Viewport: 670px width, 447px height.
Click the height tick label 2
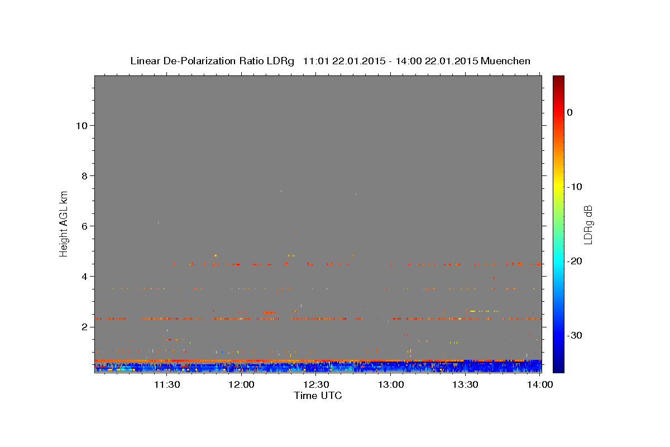tap(83, 326)
